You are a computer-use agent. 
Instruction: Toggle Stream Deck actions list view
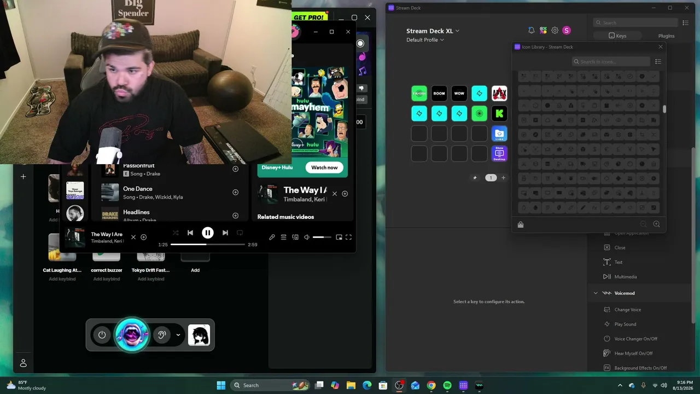click(685, 22)
